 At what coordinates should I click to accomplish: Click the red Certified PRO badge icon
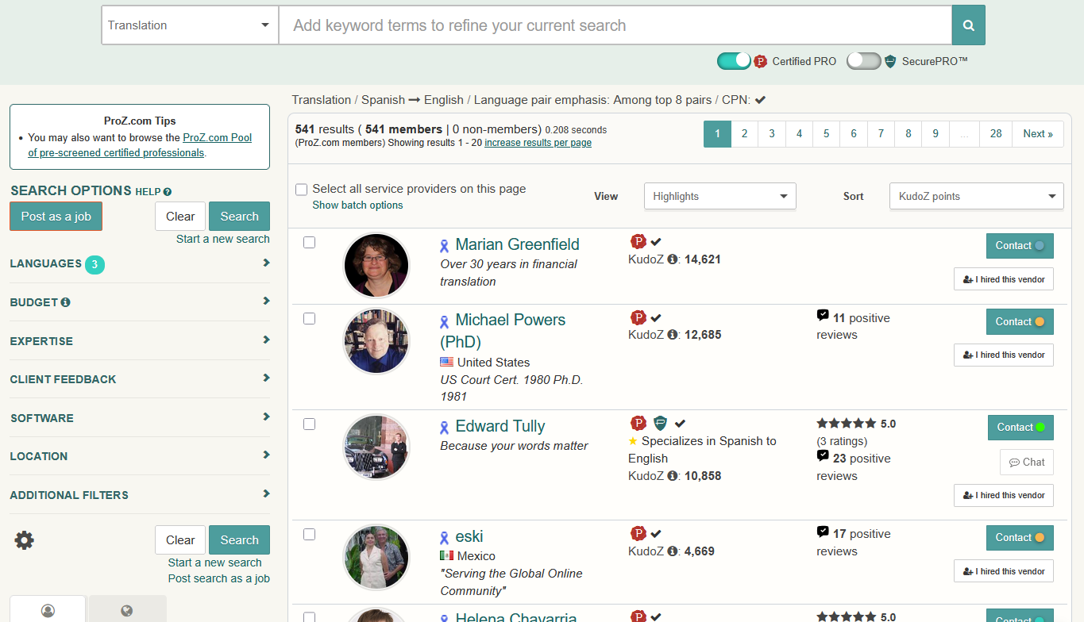tap(760, 61)
